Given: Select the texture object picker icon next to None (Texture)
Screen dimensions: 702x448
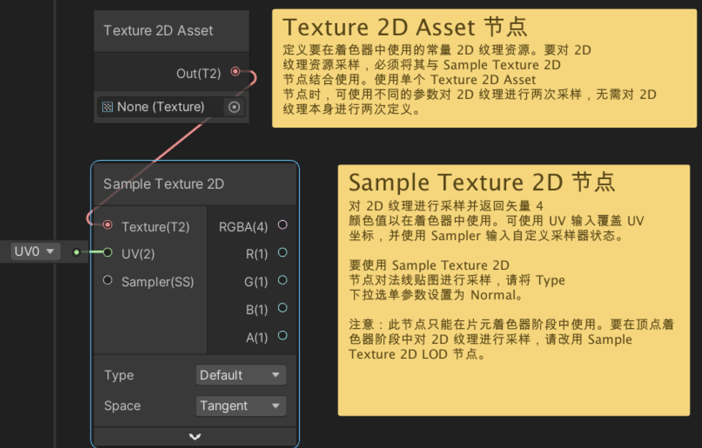Looking at the screenshot, I should 234,107.
